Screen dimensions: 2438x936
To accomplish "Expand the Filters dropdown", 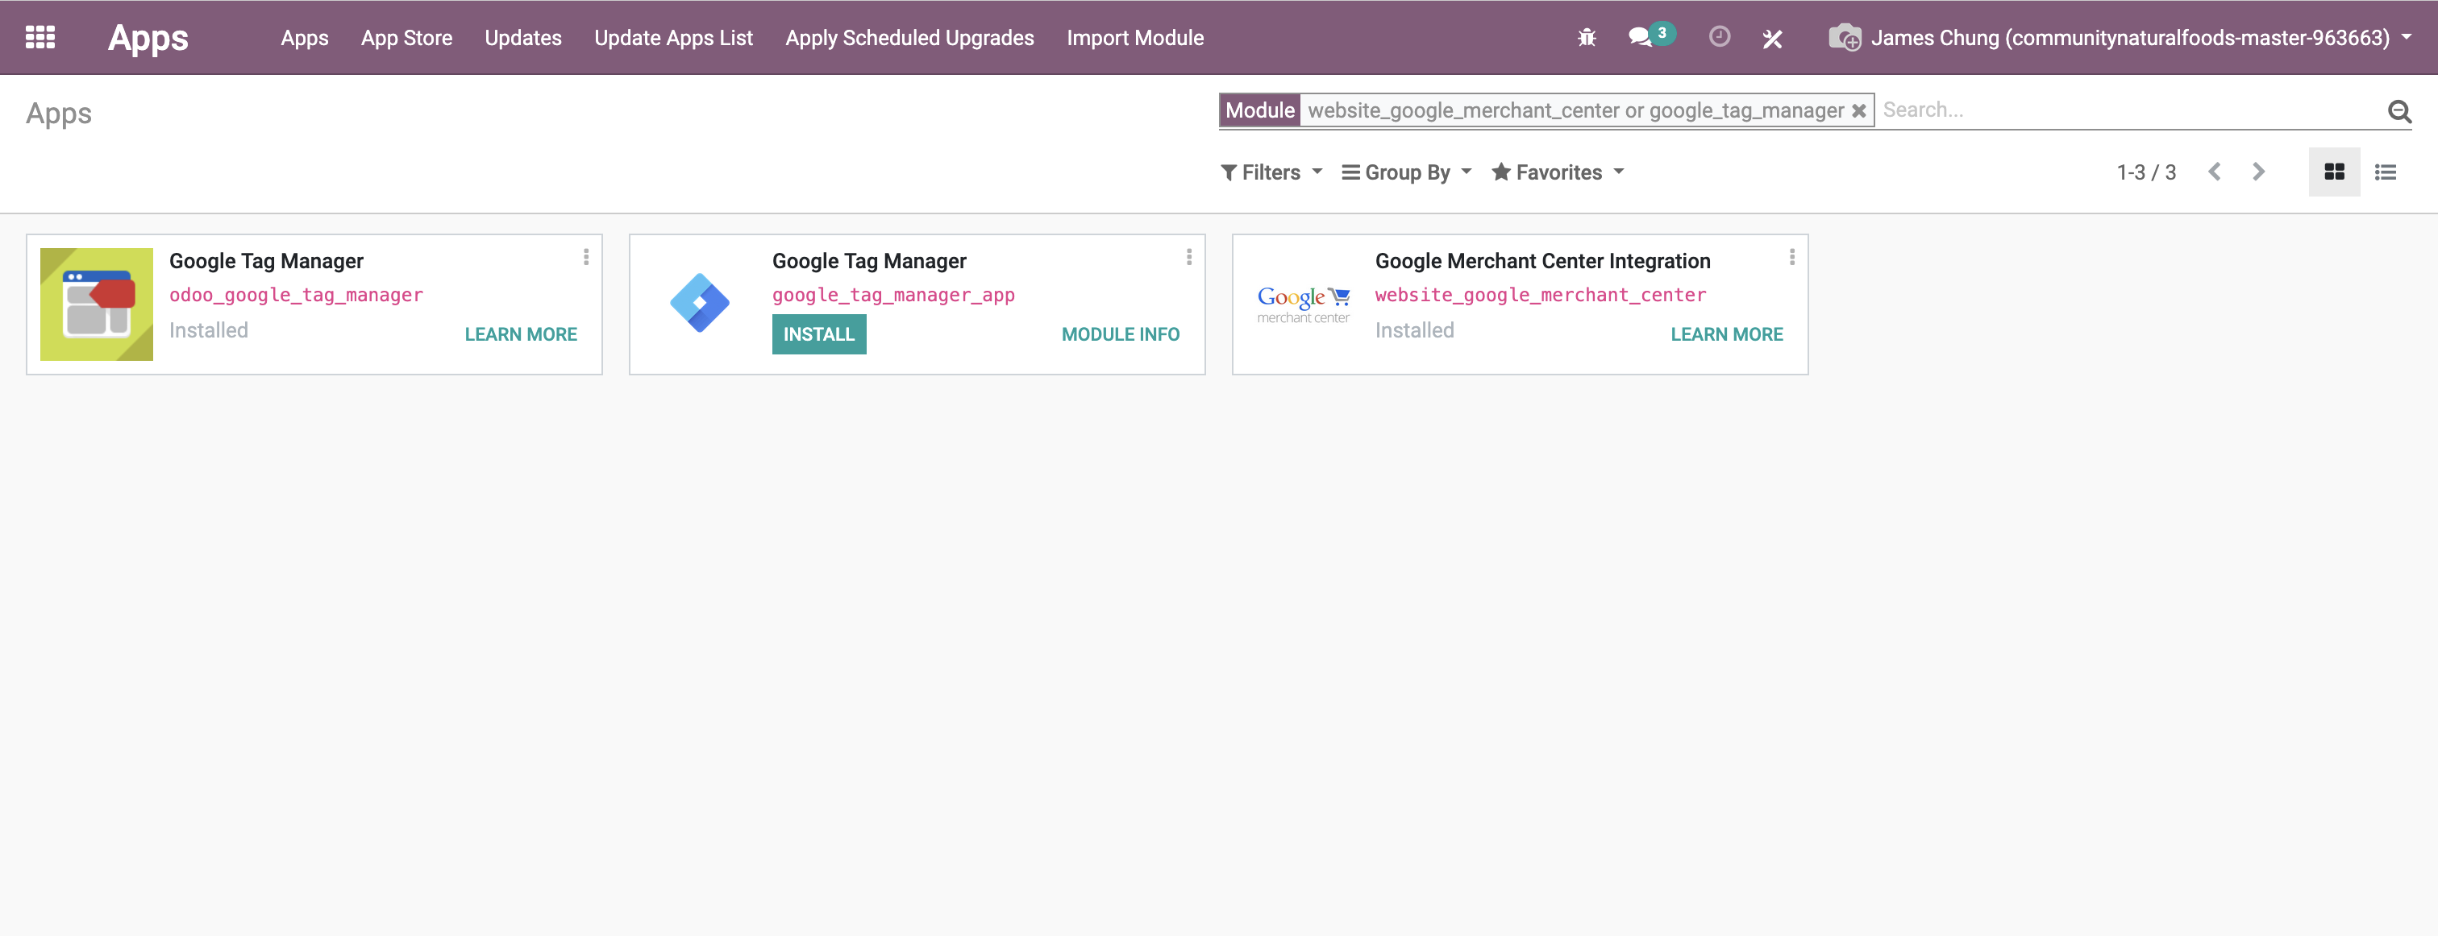I will pos(1271,172).
